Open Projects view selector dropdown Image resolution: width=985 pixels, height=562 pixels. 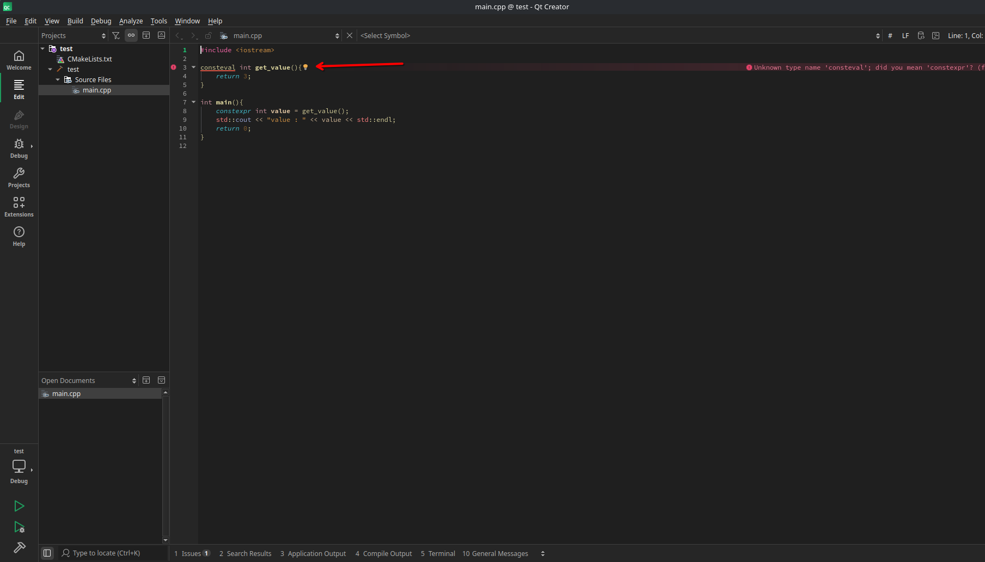pyautogui.click(x=74, y=35)
